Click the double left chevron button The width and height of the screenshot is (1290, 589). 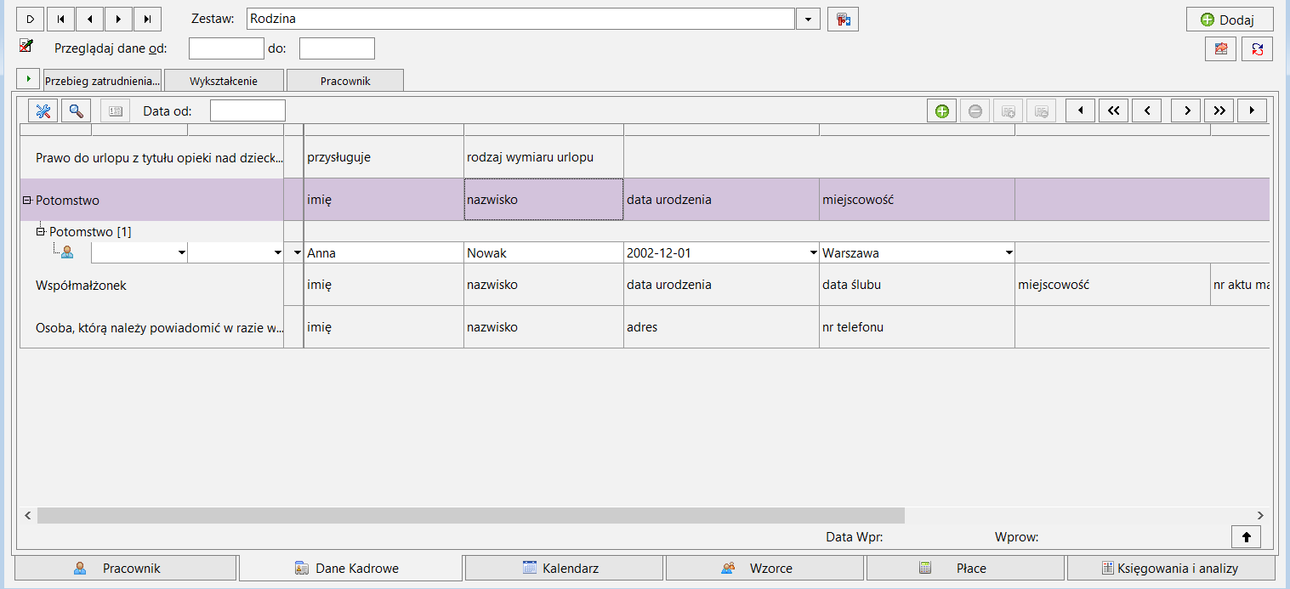1113,110
